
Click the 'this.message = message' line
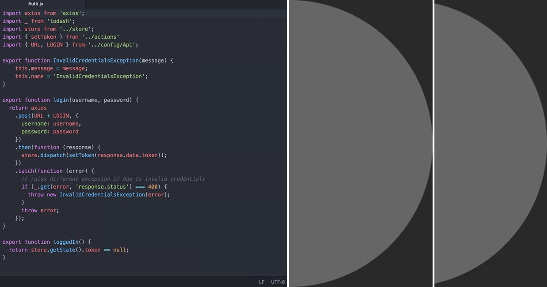coord(51,68)
